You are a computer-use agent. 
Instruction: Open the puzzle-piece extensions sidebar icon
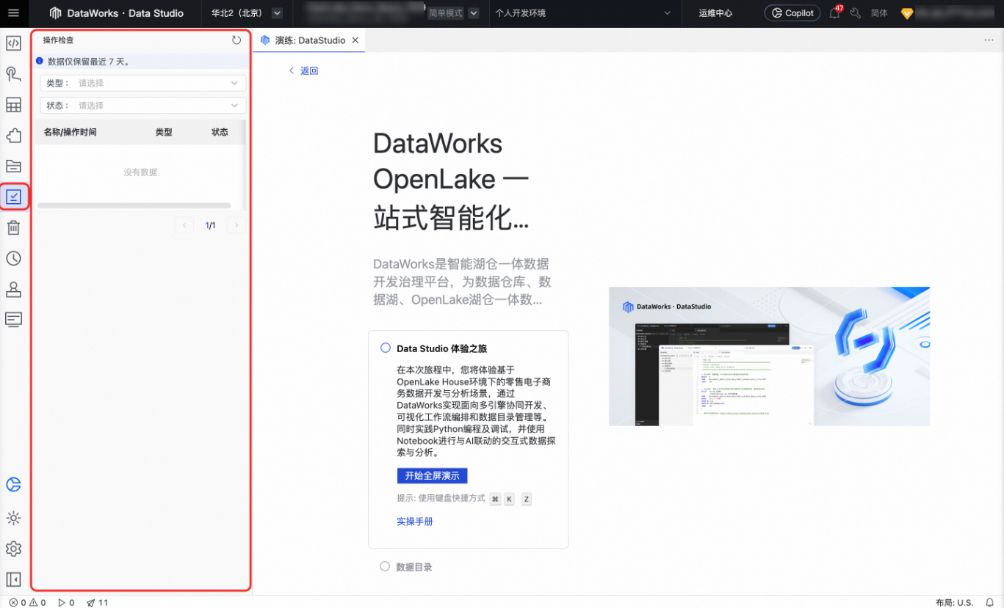pos(13,136)
